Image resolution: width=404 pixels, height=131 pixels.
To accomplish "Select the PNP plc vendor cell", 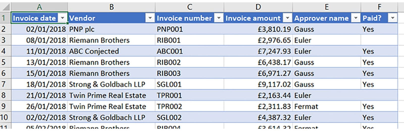I will click(111, 29).
